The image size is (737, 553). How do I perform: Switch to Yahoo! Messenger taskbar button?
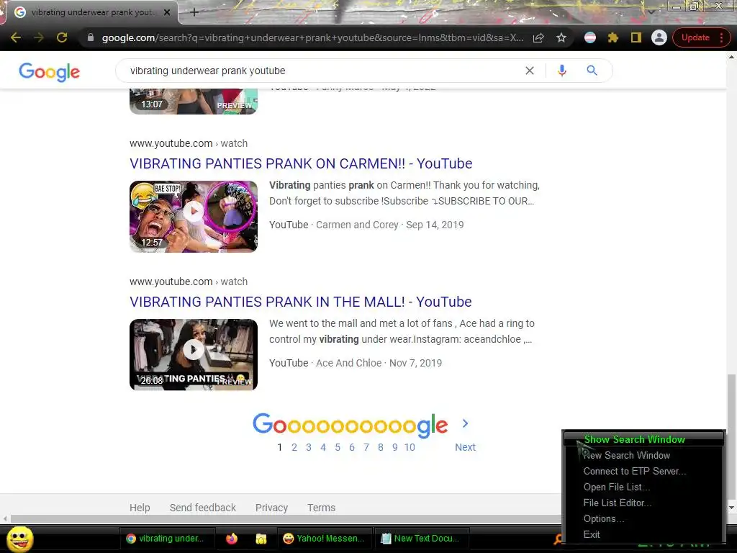coord(325,539)
